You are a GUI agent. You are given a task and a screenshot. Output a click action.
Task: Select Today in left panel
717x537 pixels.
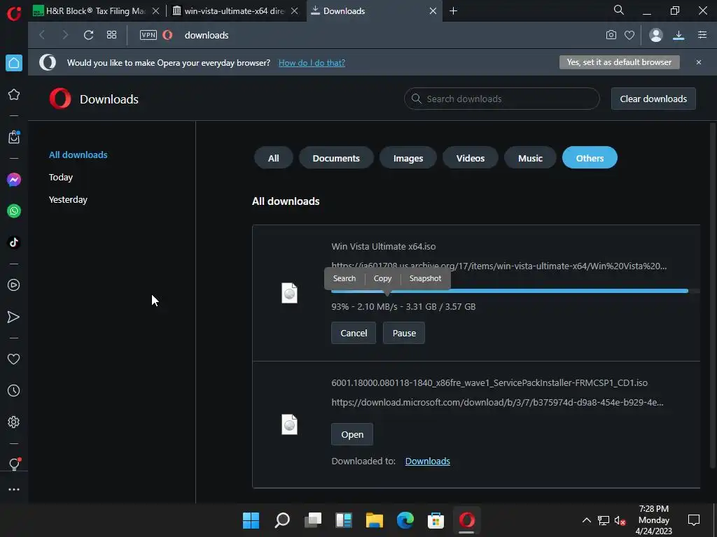coord(61,177)
